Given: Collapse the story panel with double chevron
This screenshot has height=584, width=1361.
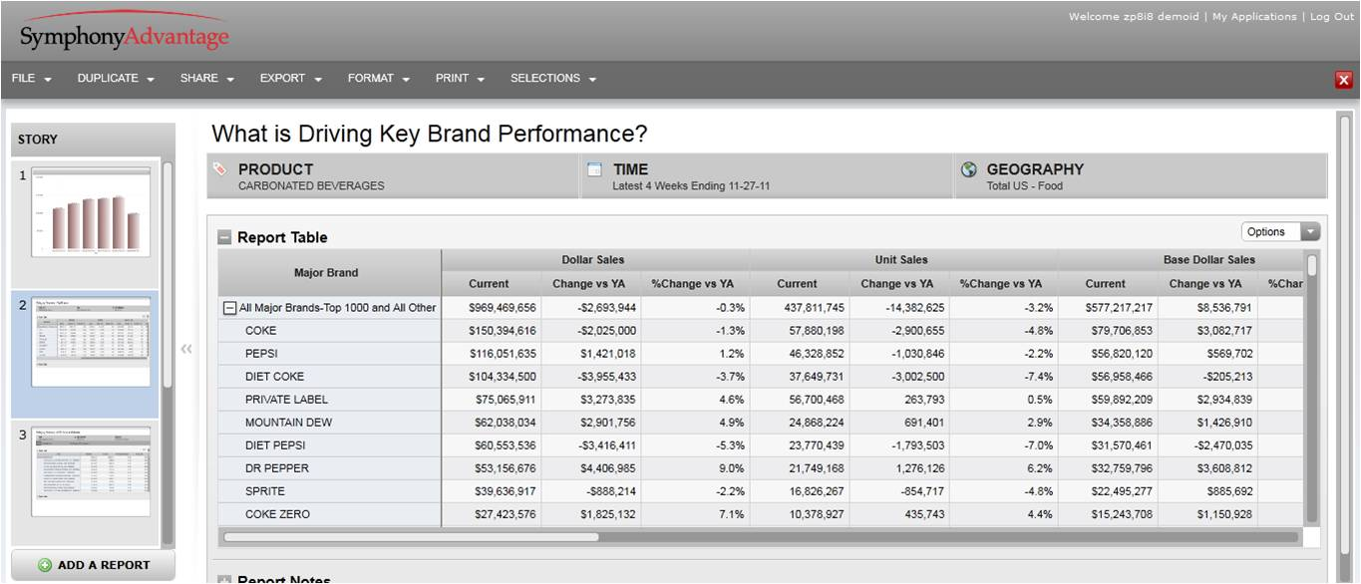Looking at the screenshot, I should (x=185, y=349).
